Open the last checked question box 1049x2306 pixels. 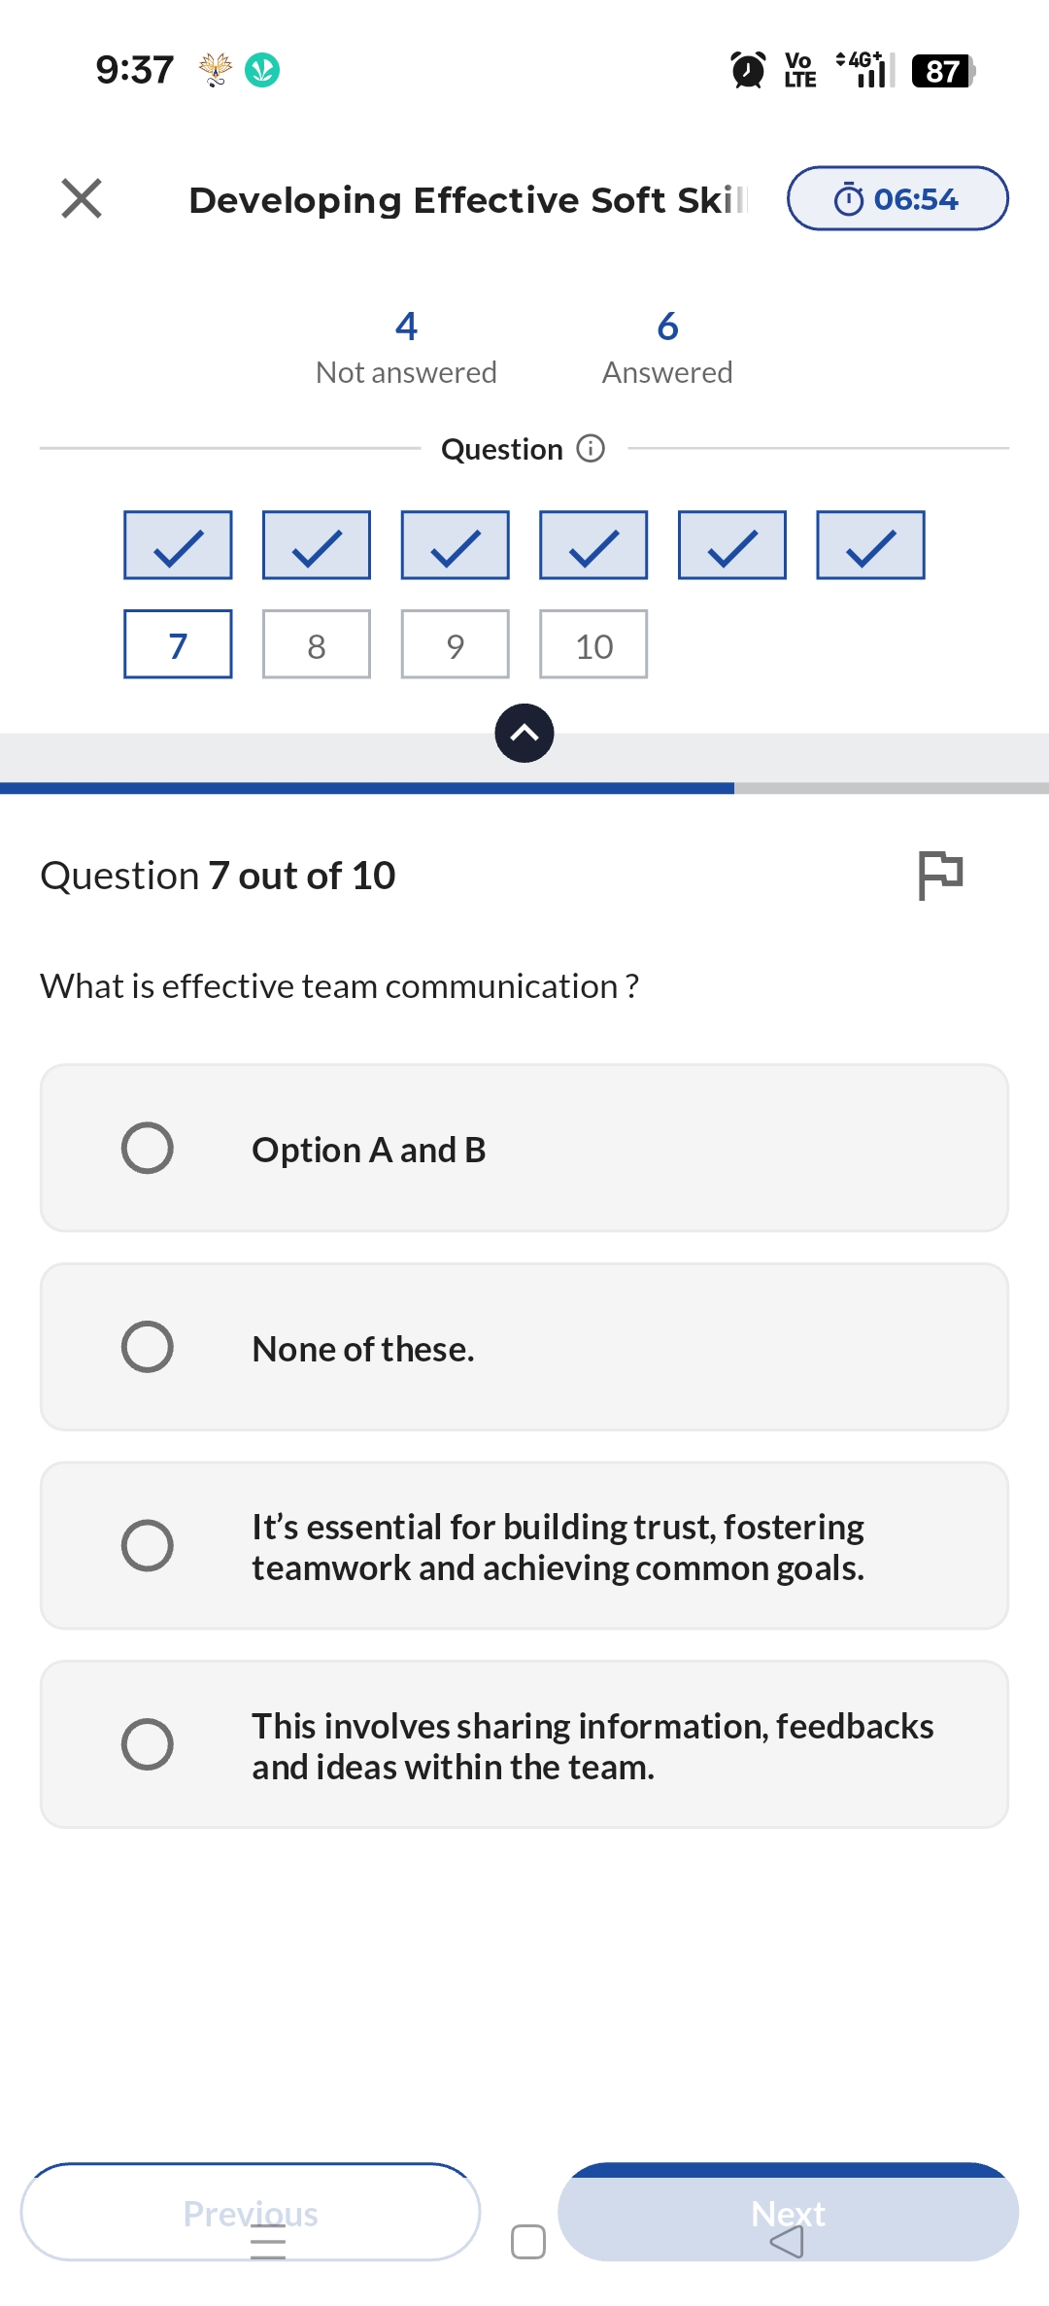tap(870, 545)
